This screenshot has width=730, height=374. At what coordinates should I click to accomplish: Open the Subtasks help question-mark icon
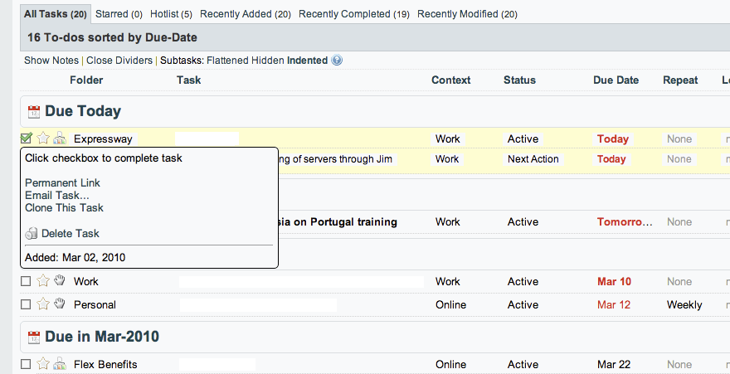pos(337,61)
